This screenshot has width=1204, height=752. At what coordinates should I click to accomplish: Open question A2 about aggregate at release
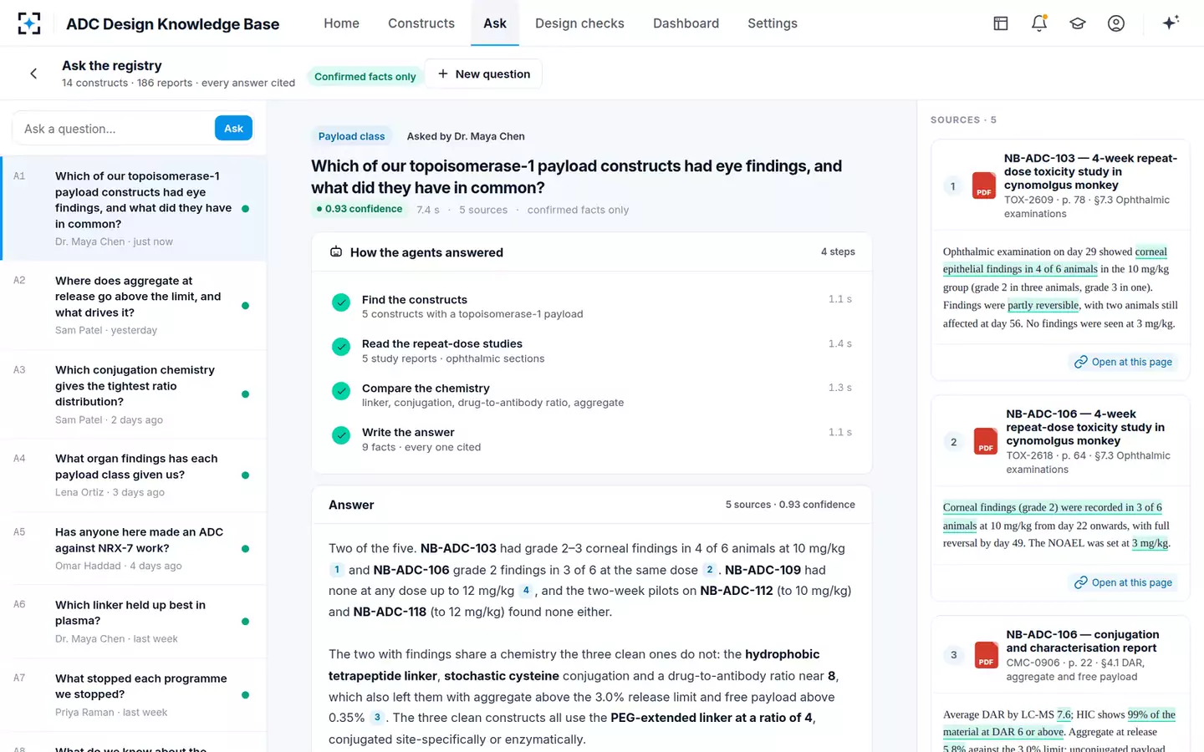[134, 305]
